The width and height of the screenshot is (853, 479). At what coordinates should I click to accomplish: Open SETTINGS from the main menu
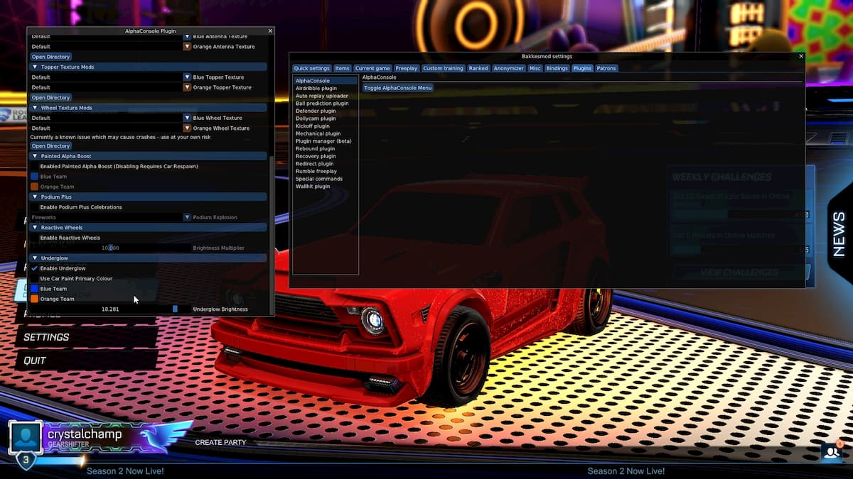tap(47, 337)
